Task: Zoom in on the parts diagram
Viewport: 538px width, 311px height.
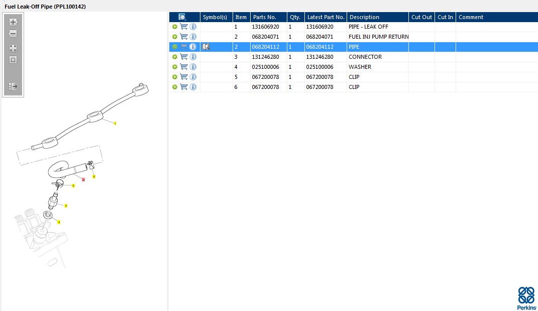Action: tap(13, 22)
